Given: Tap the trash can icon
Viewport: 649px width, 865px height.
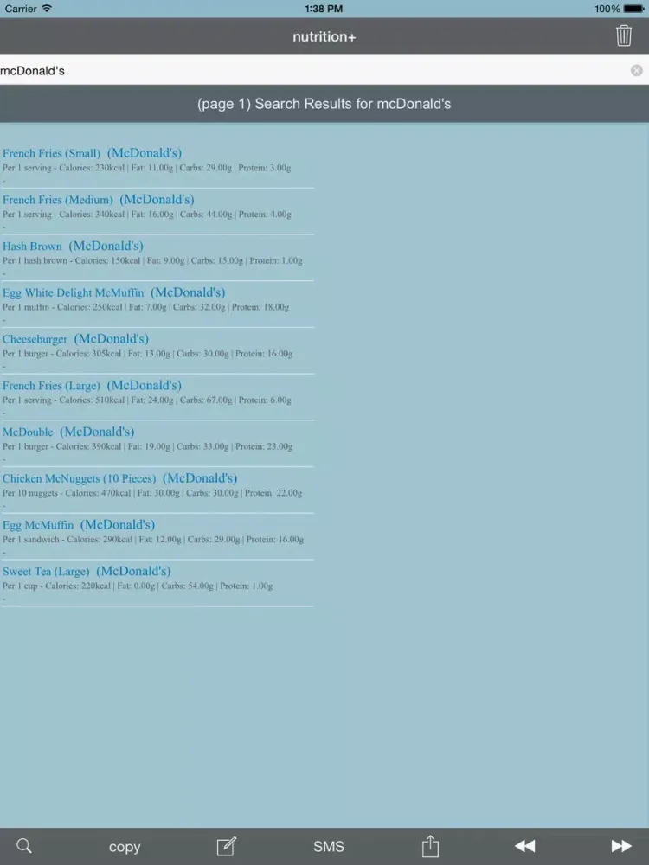Looking at the screenshot, I should tap(624, 35).
